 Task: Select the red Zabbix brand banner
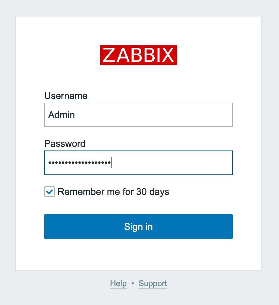pos(138,55)
